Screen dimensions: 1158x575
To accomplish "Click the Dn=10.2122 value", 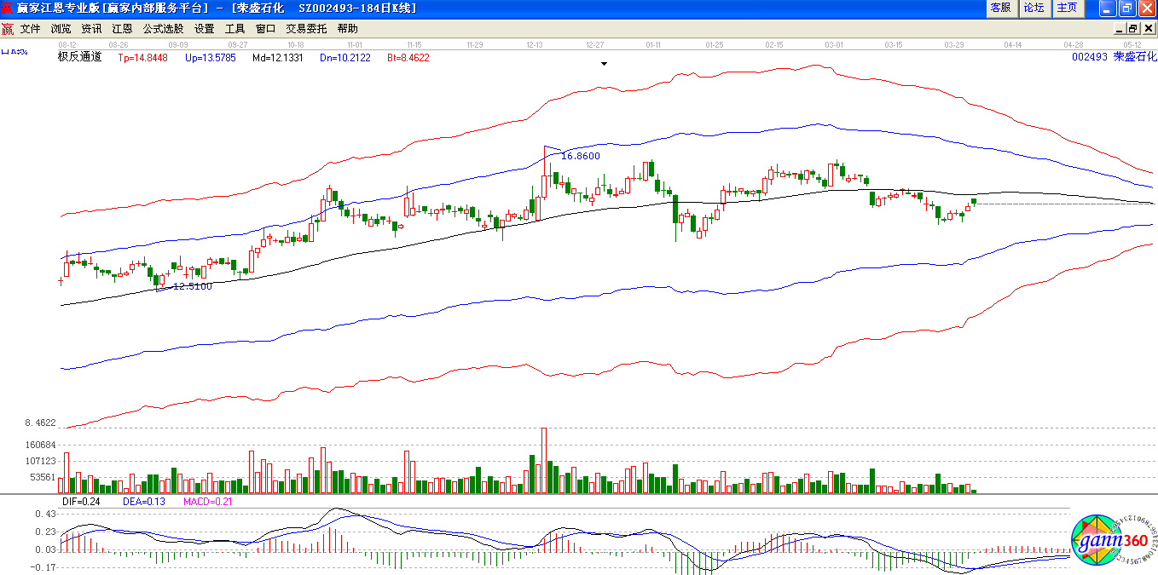I will pyautogui.click(x=345, y=58).
